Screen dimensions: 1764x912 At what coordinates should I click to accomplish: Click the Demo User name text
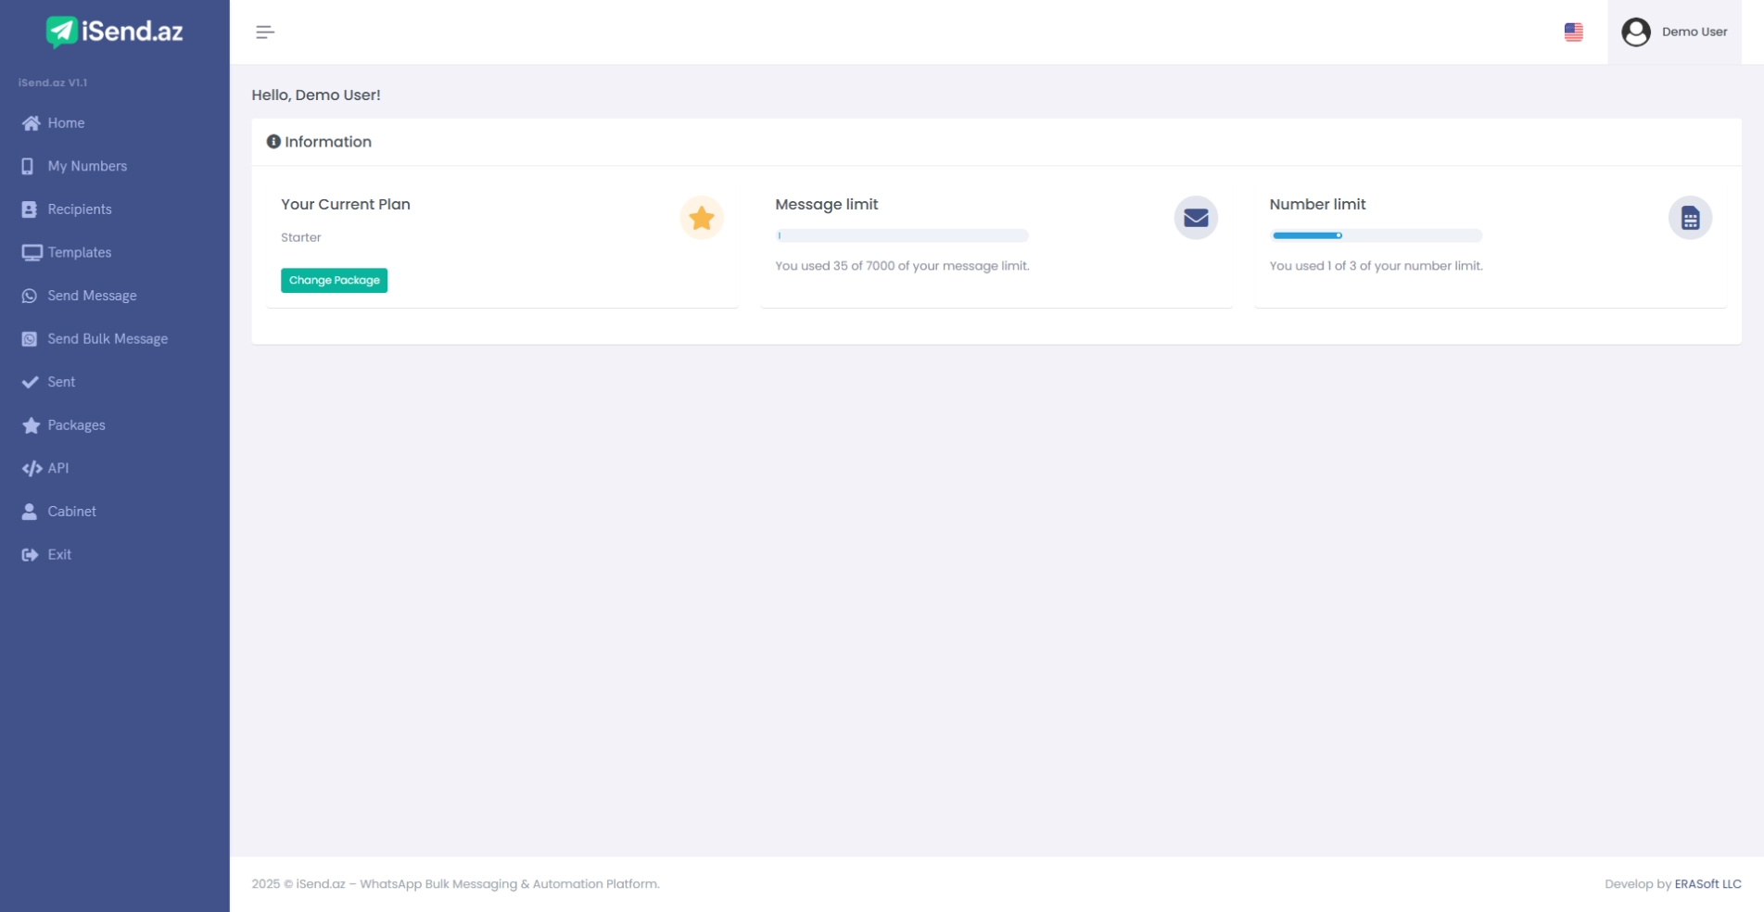(x=1694, y=32)
